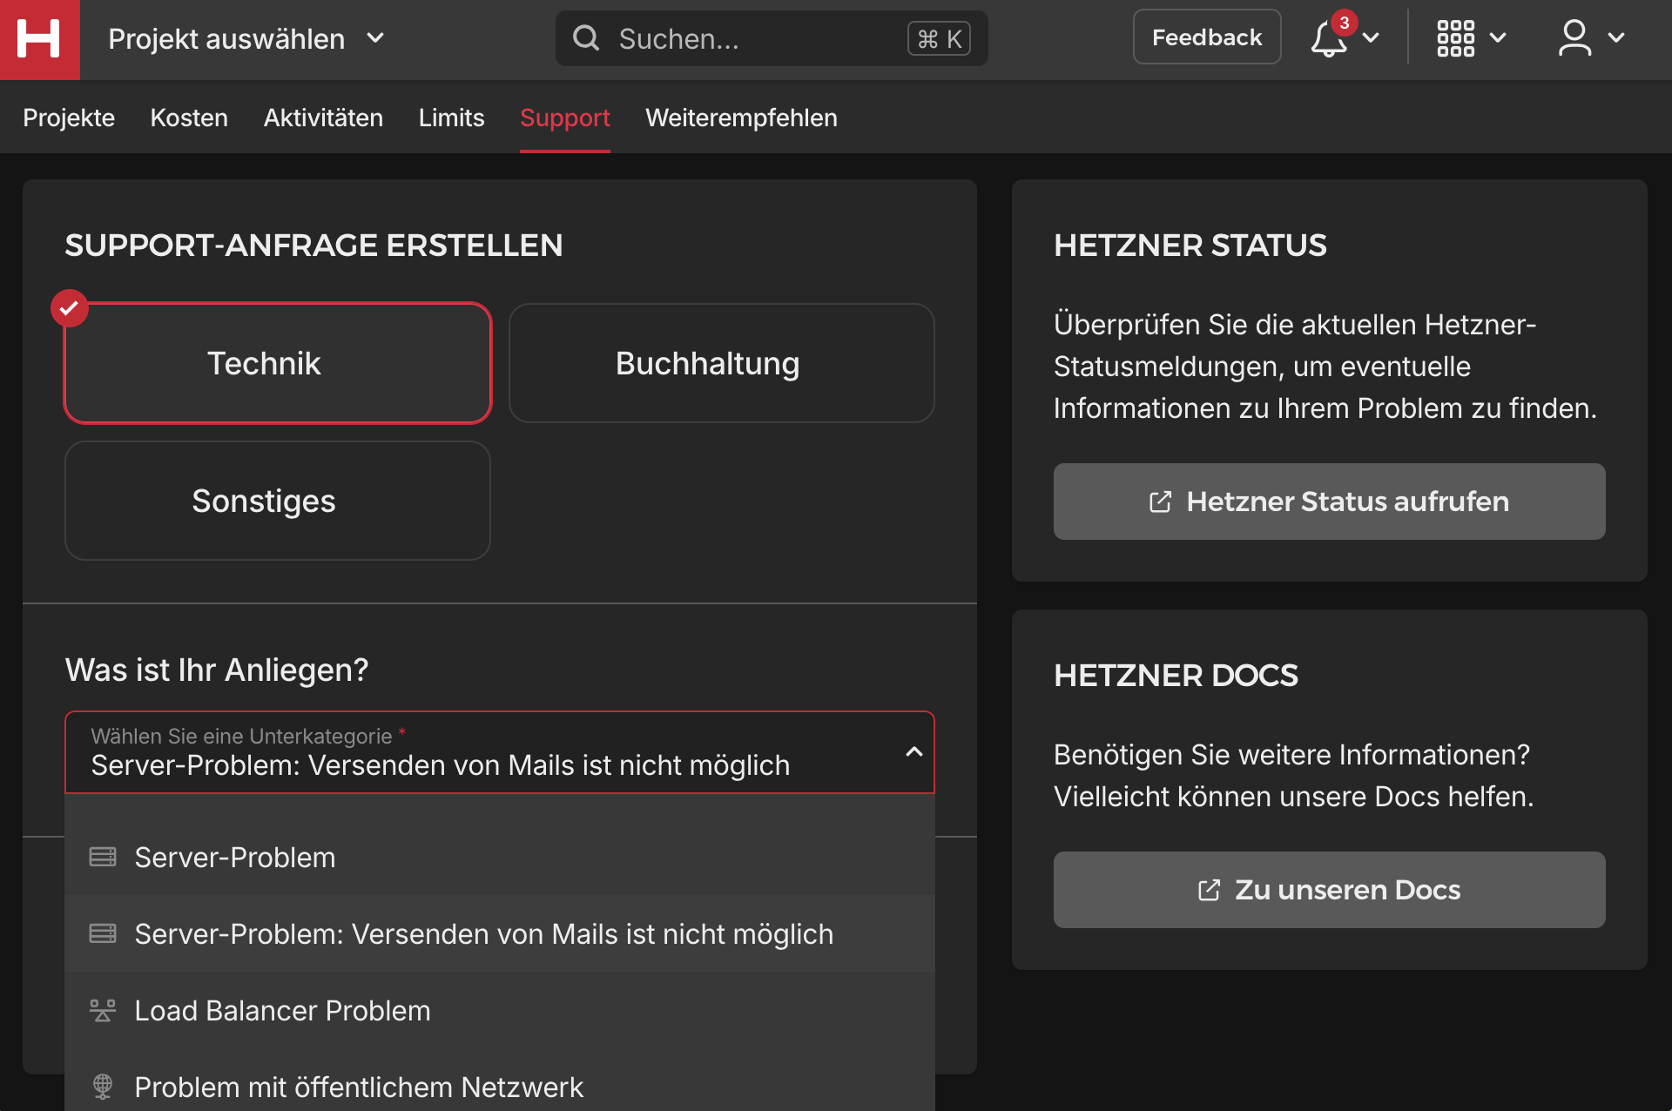Screen dimensions: 1672x1111
Task: Click the search magnifier icon
Action: tap(586, 37)
